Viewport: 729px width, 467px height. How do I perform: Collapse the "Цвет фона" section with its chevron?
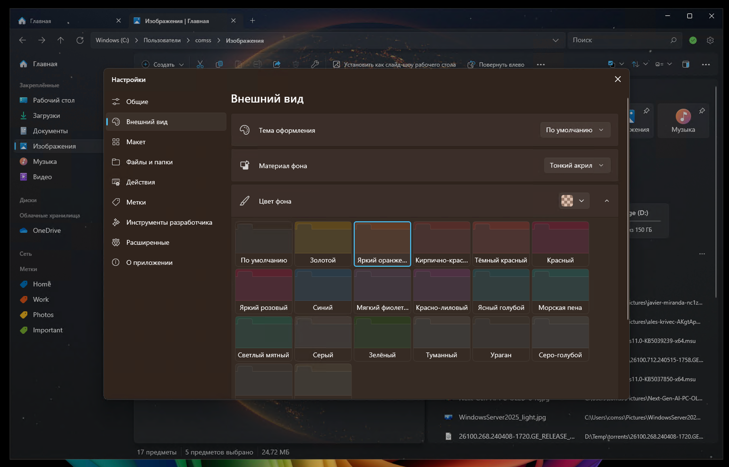point(607,201)
